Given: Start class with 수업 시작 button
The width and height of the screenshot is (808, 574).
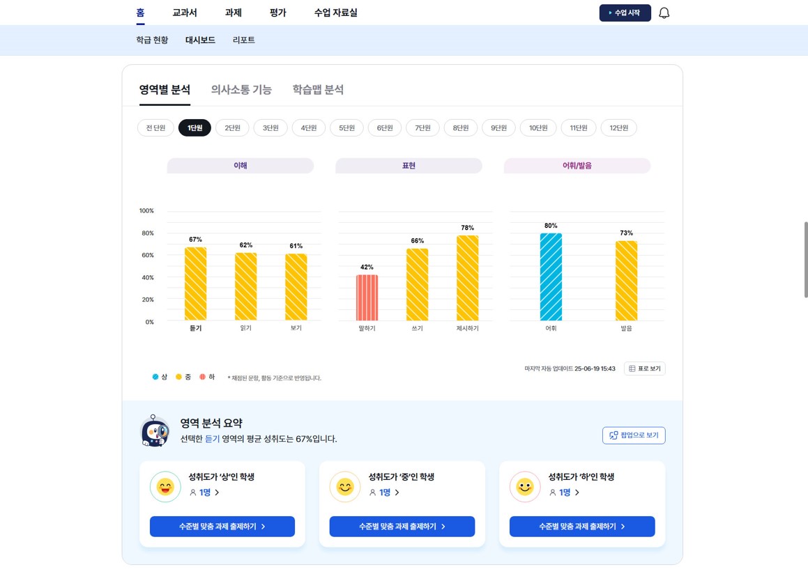Looking at the screenshot, I should 625,13.
